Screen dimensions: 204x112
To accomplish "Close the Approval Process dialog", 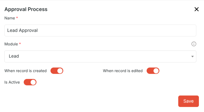I will 196,9.
